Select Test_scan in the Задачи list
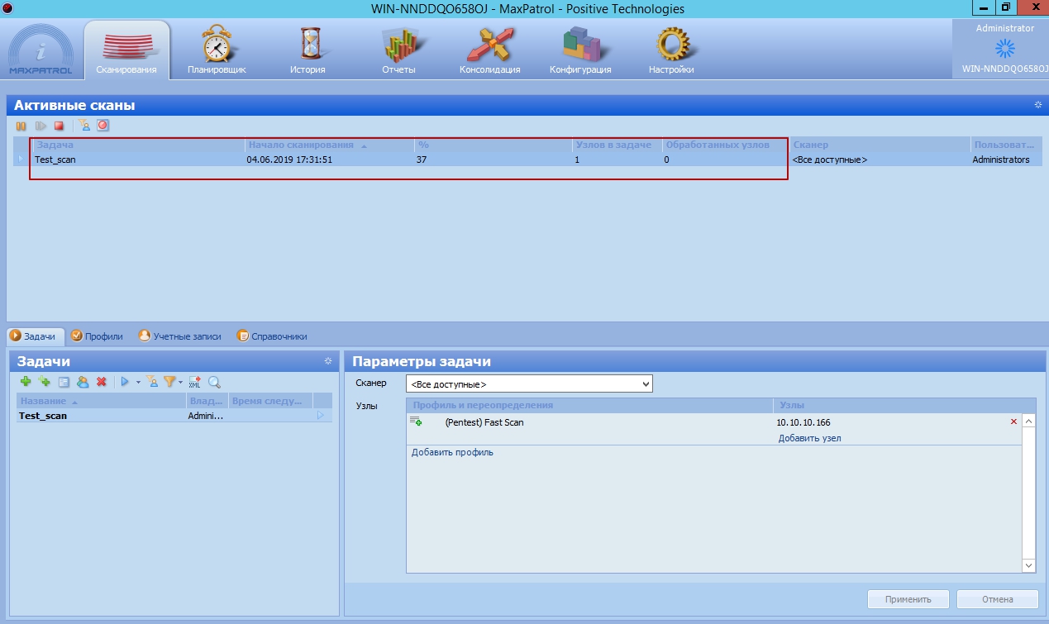 (174, 416)
